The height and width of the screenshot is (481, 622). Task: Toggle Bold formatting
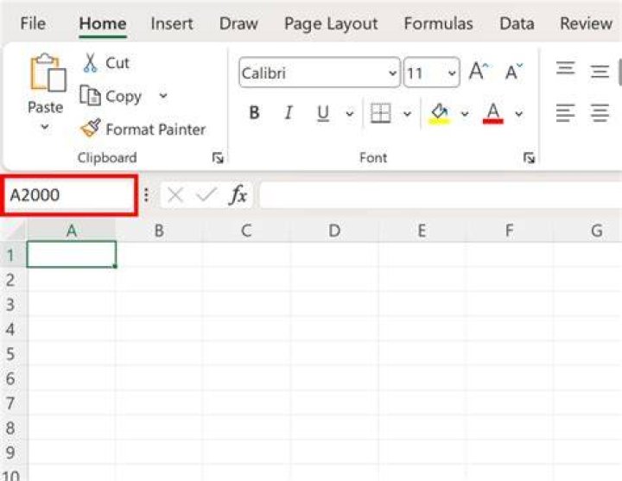click(x=254, y=113)
